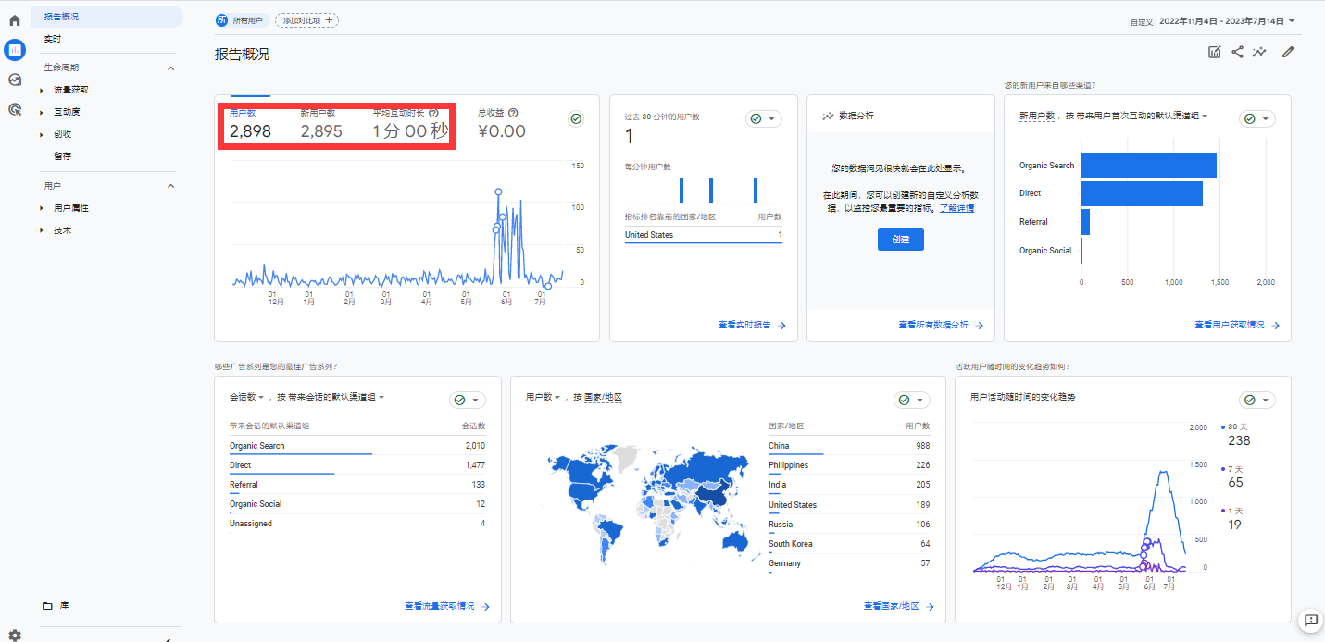
Task: Open the 查看实时报告 link
Action: click(751, 326)
